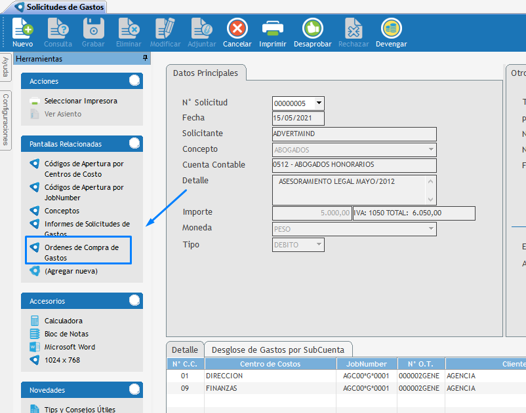This screenshot has height=413, width=526.
Task: Open the Ayuda side tab
Action: [x=6, y=67]
